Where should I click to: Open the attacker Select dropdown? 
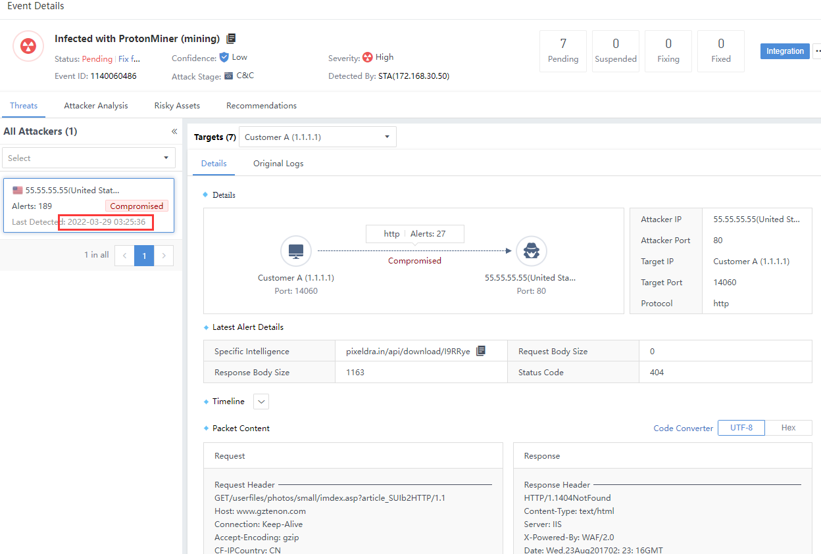(89, 158)
